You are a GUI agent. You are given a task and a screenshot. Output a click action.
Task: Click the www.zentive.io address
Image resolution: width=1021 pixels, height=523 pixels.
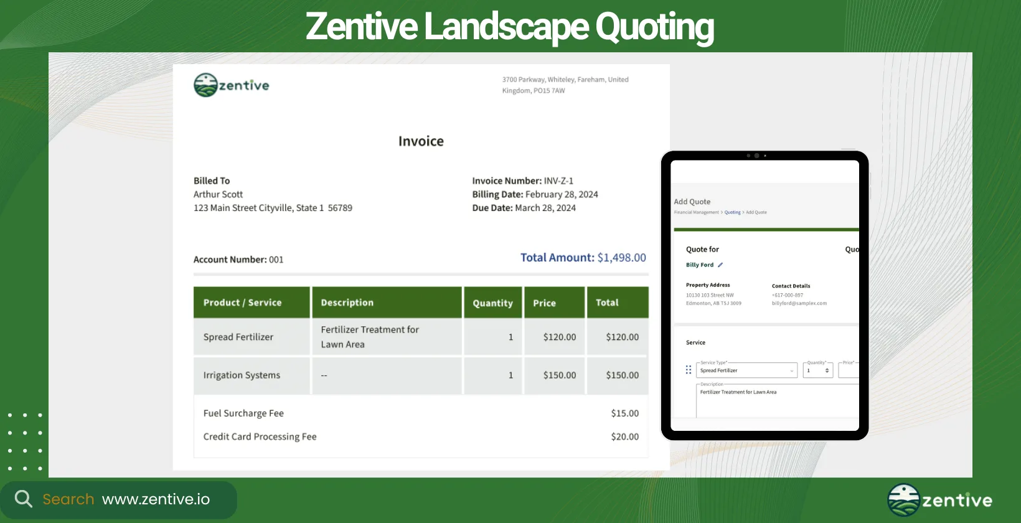point(156,499)
